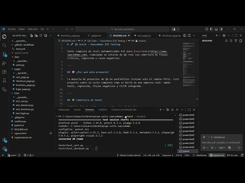Open preview to the side for README
The width and height of the screenshot is (245, 183).
[x=185, y=35]
